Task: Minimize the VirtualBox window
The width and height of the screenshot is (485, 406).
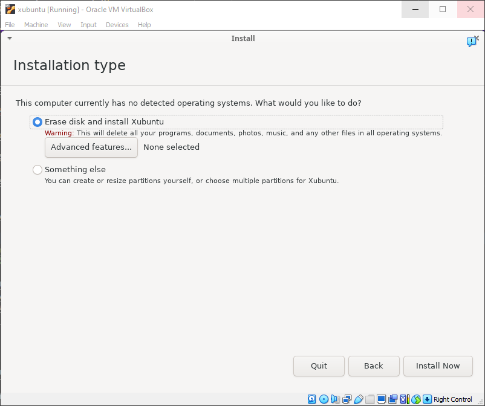Action: click(x=415, y=9)
